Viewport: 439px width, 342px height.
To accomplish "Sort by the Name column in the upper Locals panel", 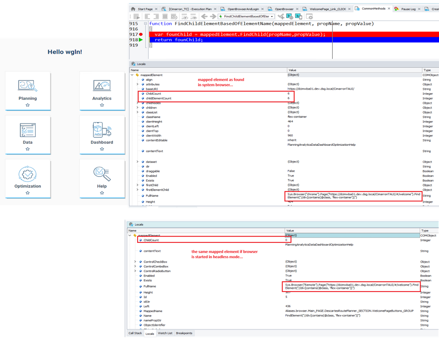I will pos(208,70).
